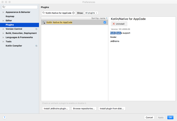Click the Uninstall button
This screenshot has width=177, height=121.
119,24
